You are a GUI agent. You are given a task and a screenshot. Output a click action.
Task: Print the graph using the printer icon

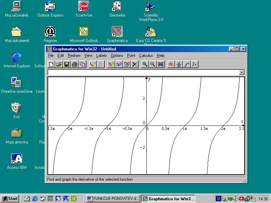[x=75, y=64]
